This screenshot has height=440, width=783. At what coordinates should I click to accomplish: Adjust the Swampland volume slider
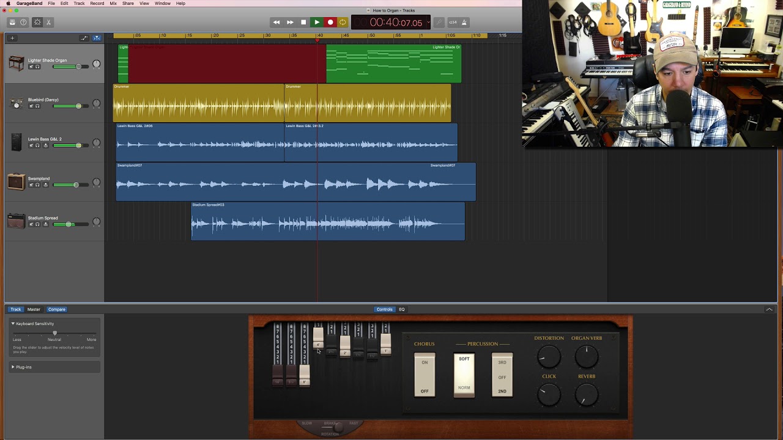click(x=70, y=185)
